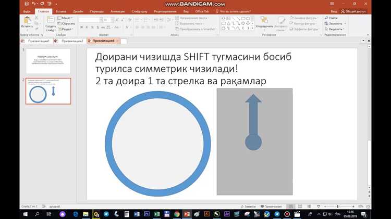
Task: Switch to Презентация1 document tab
Action: (x=36, y=41)
